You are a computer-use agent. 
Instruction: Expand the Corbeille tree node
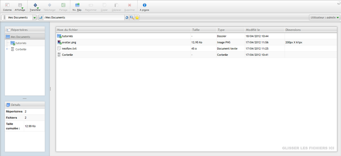tap(7, 49)
